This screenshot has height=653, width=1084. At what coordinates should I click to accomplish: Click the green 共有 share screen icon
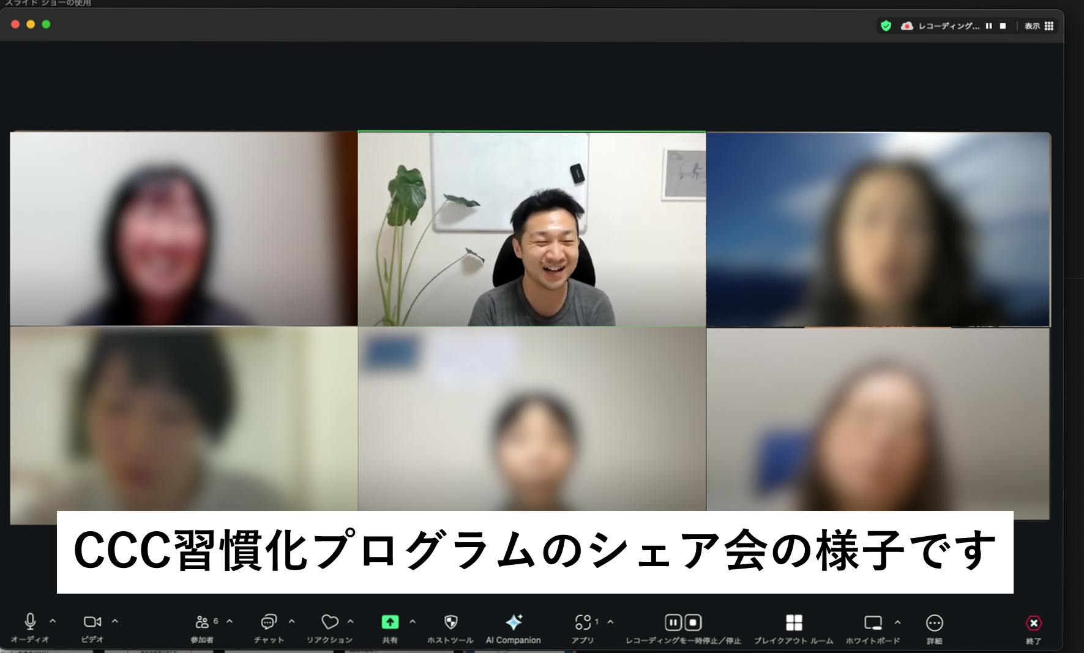point(390,622)
